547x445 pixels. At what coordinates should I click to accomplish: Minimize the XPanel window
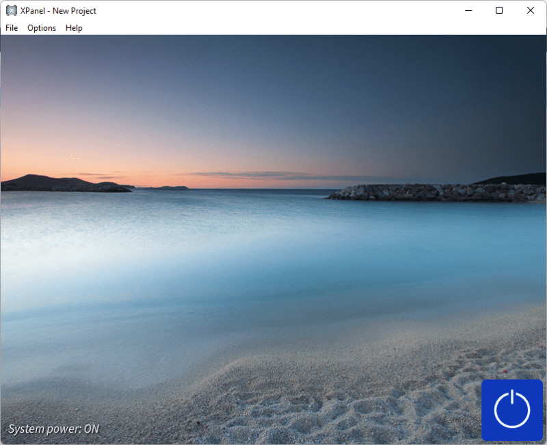(x=468, y=10)
